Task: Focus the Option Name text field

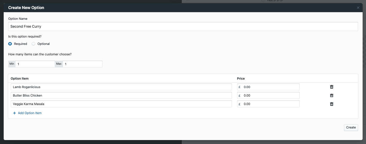Action: click(183, 27)
